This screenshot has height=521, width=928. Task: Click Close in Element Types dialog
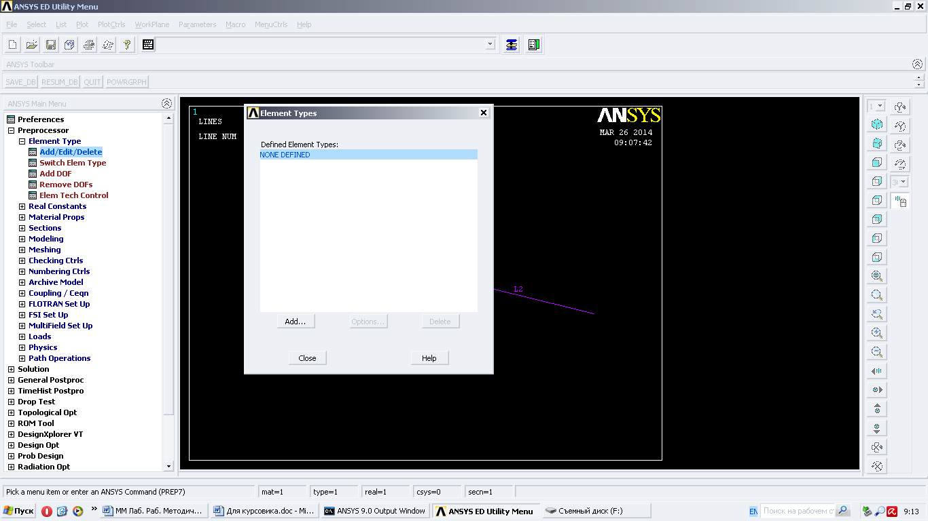pos(307,358)
